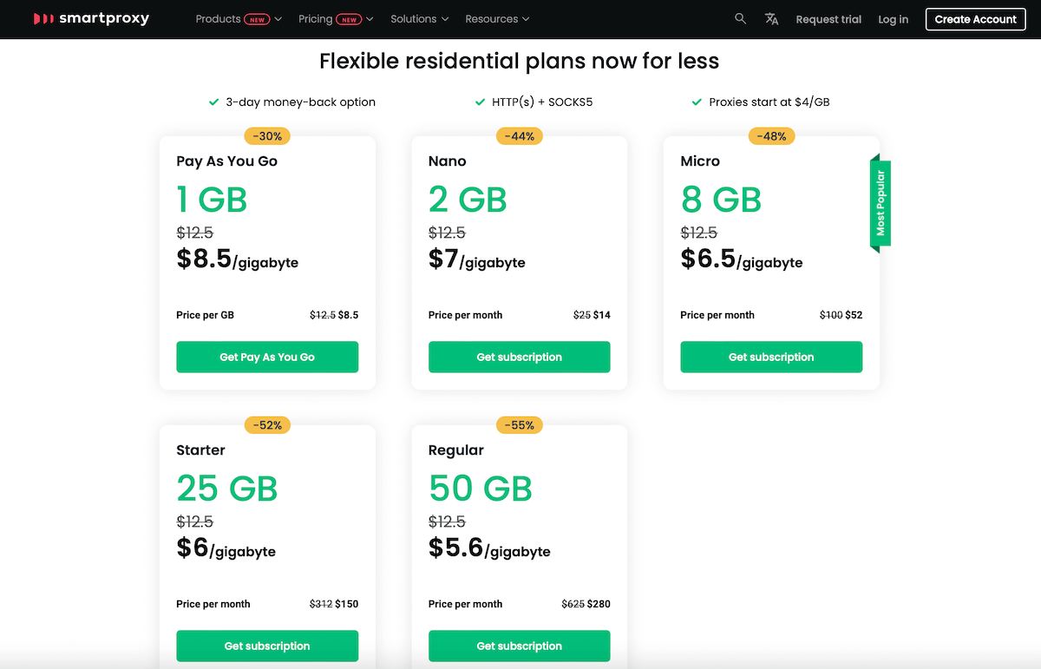The width and height of the screenshot is (1041, 669).
Task: Click the checkmark beside Proxies start at $4/GB
Action: point(697,102)
